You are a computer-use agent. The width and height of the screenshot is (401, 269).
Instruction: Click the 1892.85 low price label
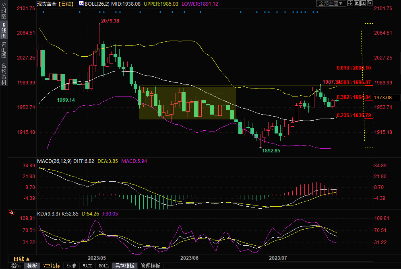point(271,151)
